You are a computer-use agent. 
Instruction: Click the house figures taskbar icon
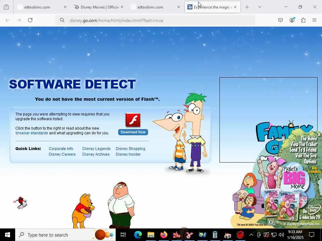pyautogui.click(x=228, y=235)
